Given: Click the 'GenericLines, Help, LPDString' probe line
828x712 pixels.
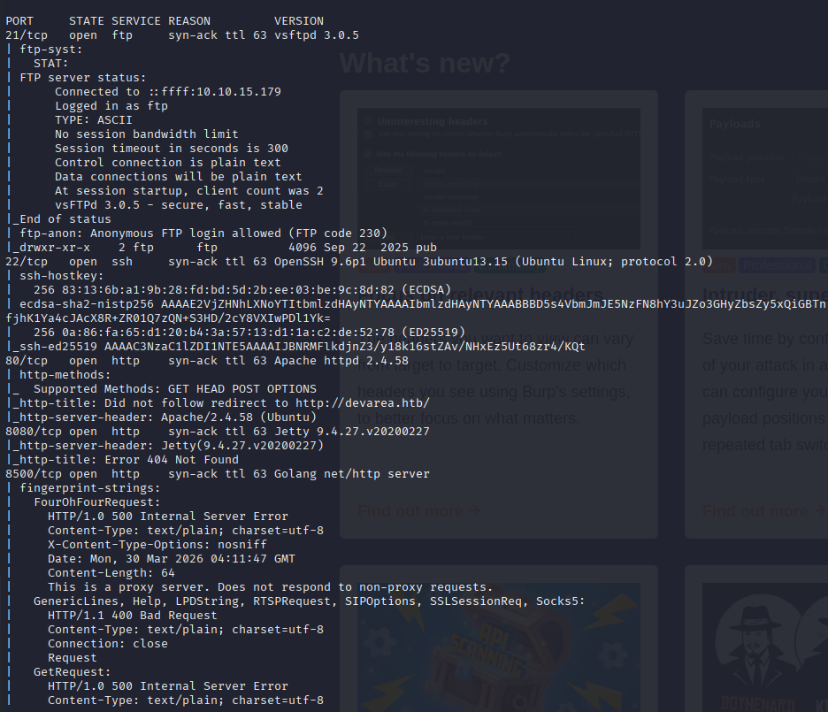Looking at the screenshot, I should (x=310, y=601).
